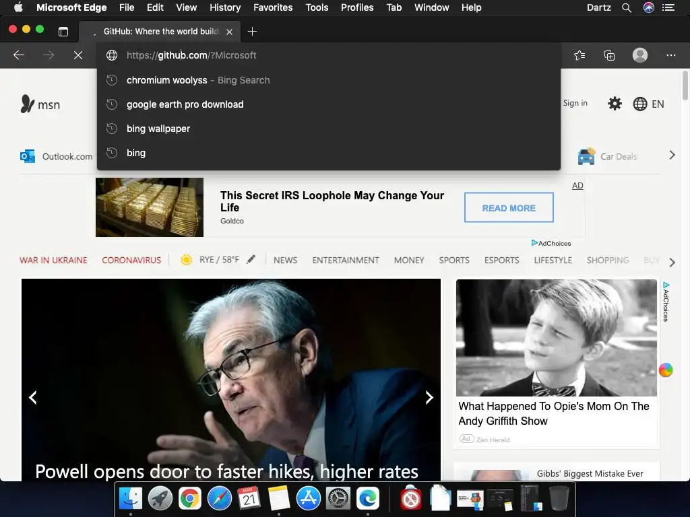Open the NEWS category
The height and width of the screenshot is (517, 690).
coord(285,261)
